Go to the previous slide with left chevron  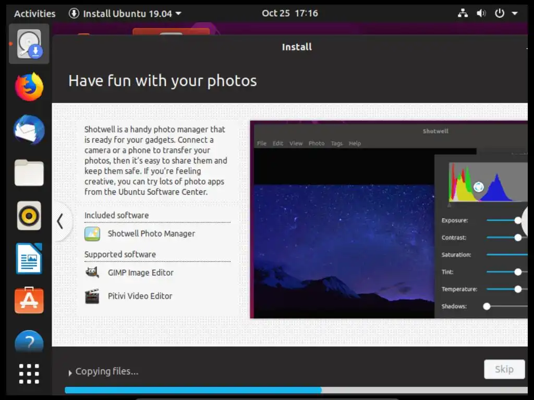pos(60,221)
